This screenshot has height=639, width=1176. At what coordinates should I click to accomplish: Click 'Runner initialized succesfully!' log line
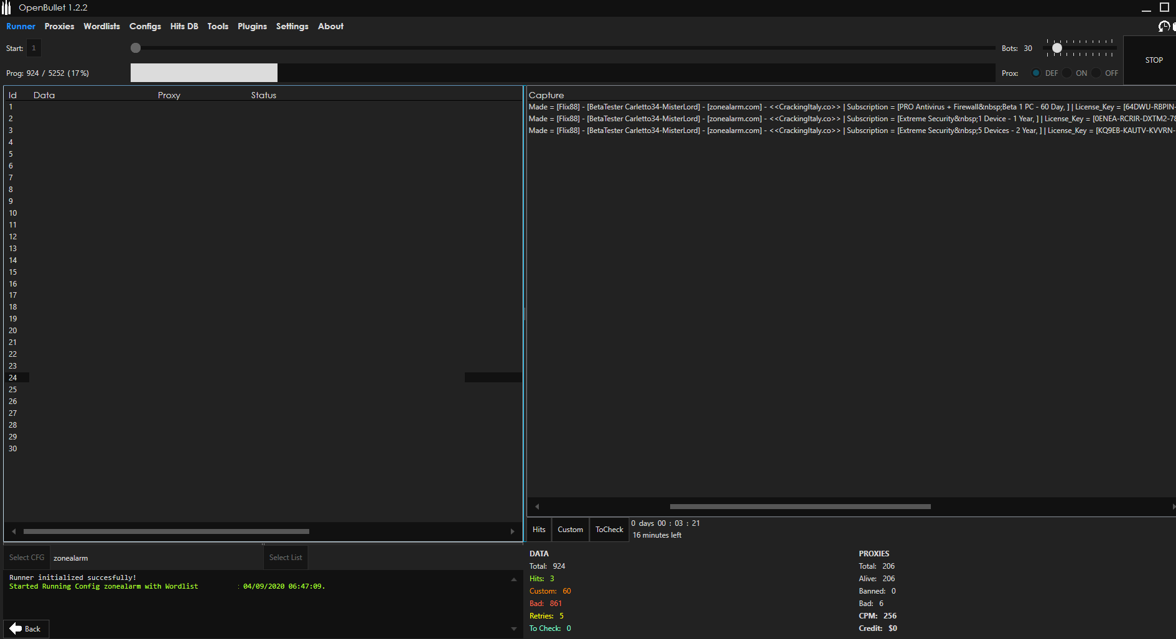(73, 577)
